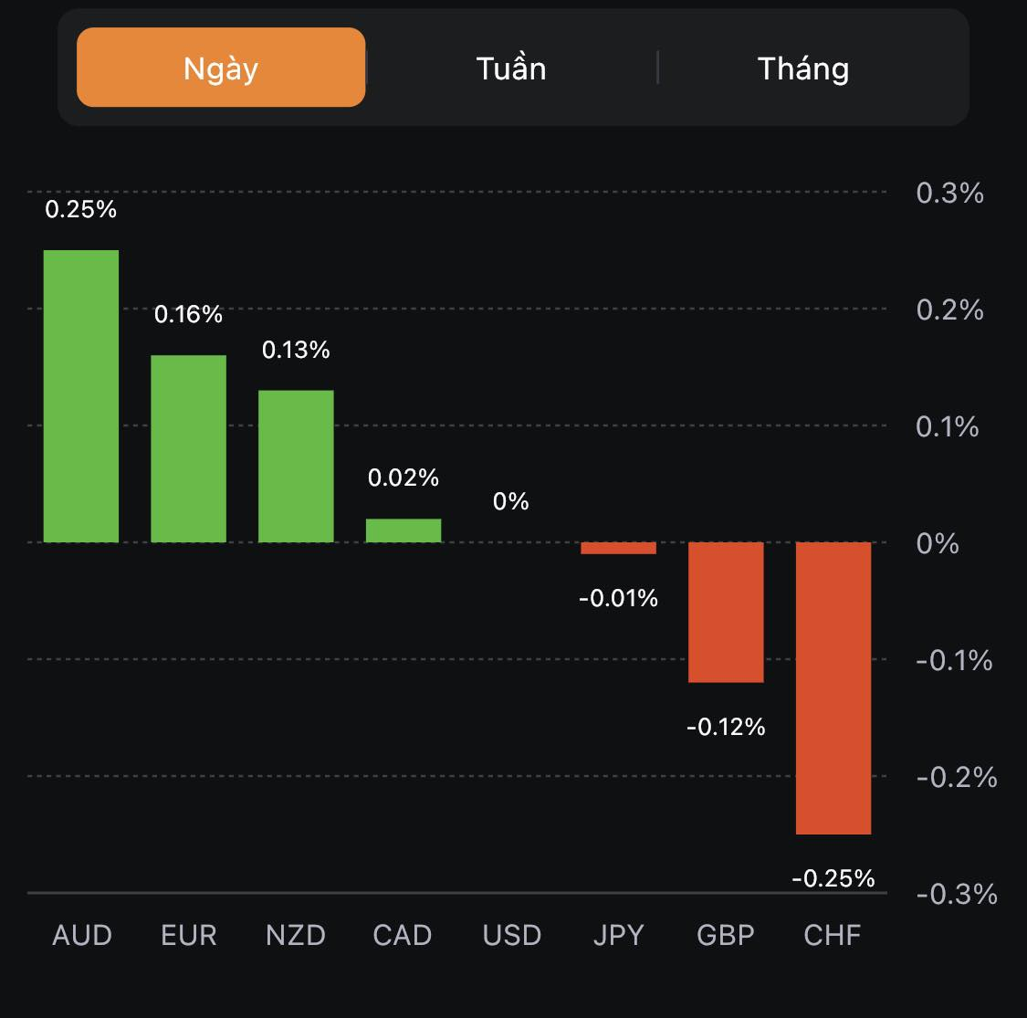Click the CAD axis label
This screenshot has width=1027, height=1018.
pyautogui.click(x=403, y=936)
